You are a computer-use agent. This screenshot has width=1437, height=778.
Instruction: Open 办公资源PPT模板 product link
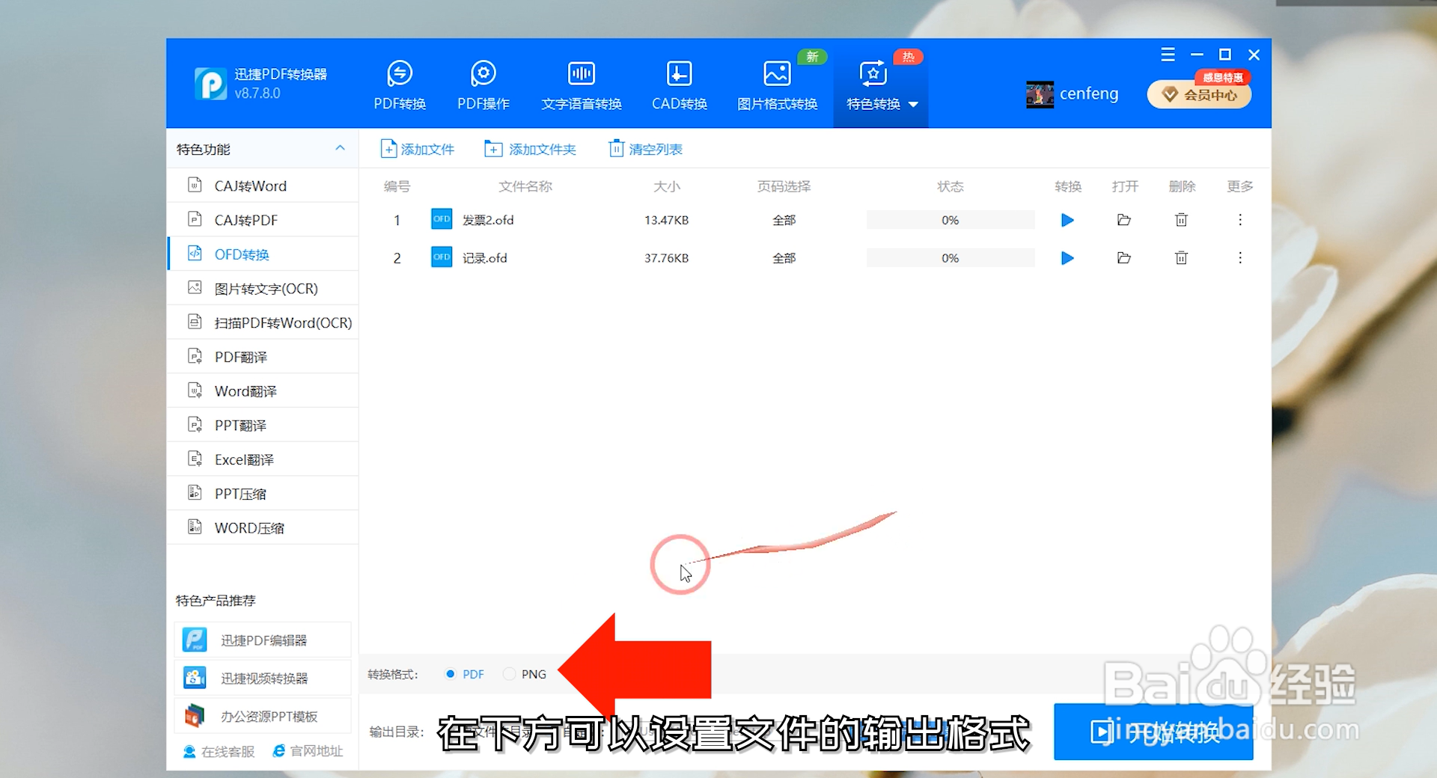[263, 717]
